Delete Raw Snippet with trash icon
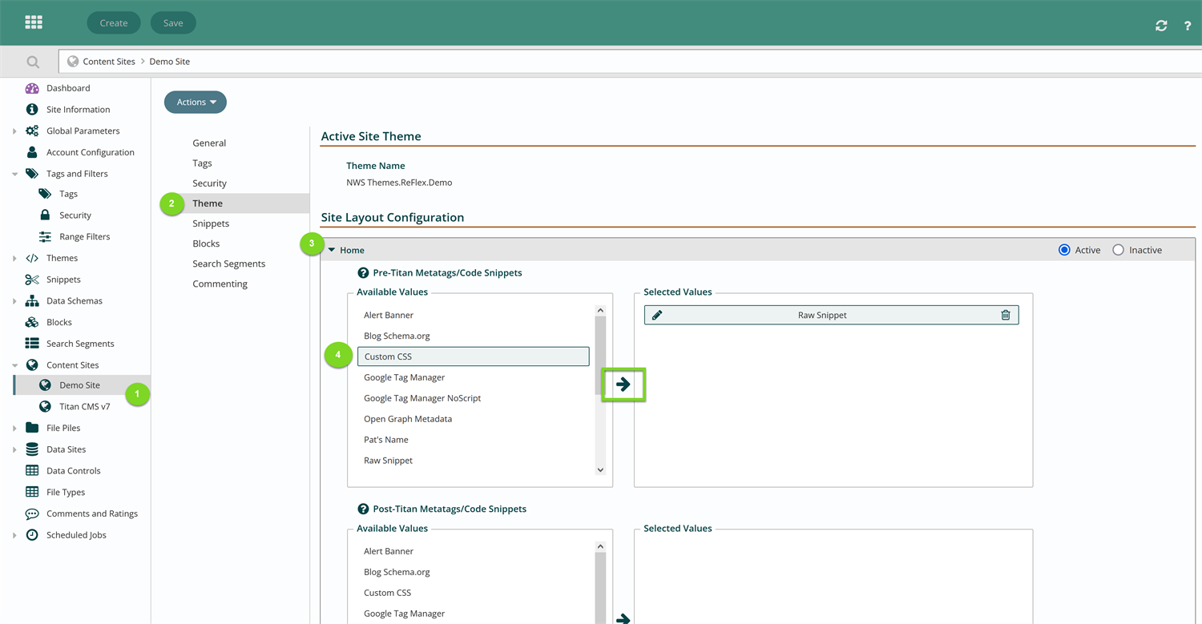Screen dimensions: 1202x624 (1006, 316)
